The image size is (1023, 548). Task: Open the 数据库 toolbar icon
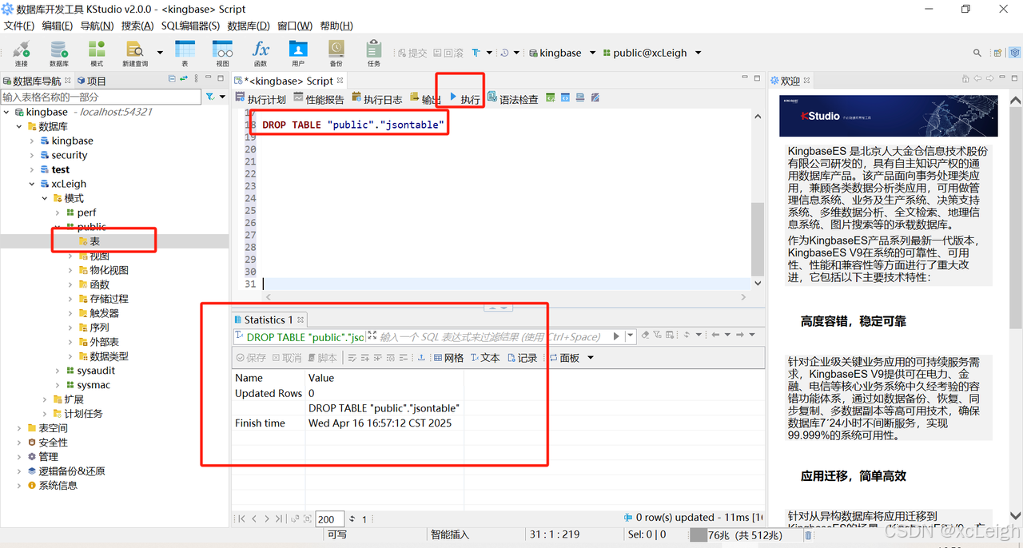[59, 54]
